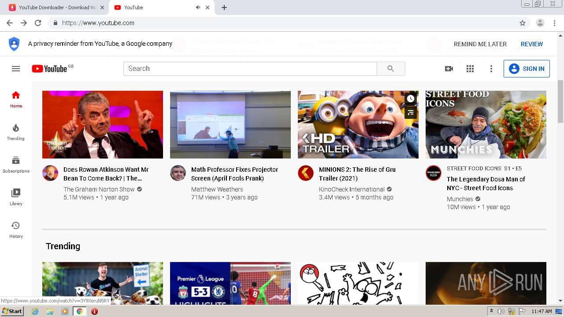564x317 pixels.
Task: Open browser profile avatar icon
Action: [x=540, y=23]
